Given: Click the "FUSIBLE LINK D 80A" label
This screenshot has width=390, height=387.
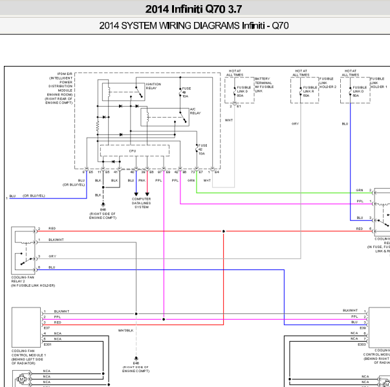Looking at the screenshot, I should (x=244, y=91).
